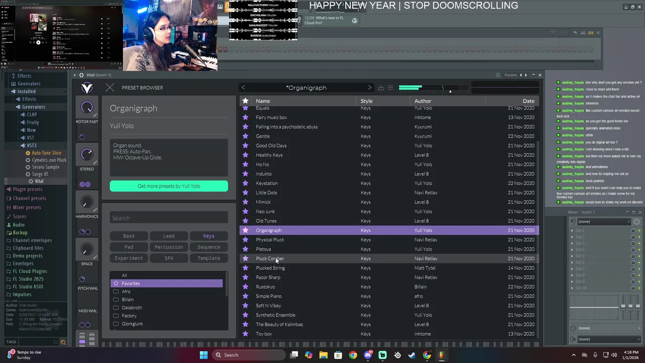
Task: Select the Template style button
Action: point(209,258)
